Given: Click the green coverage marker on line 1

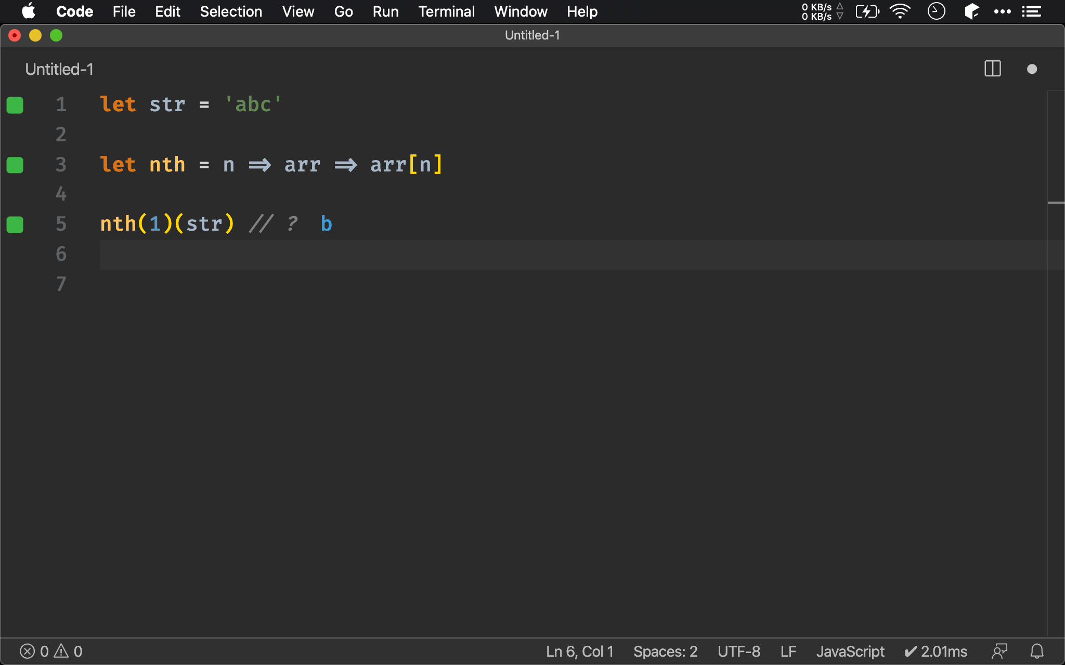Looking at the screenshot, I should (15, 105).
